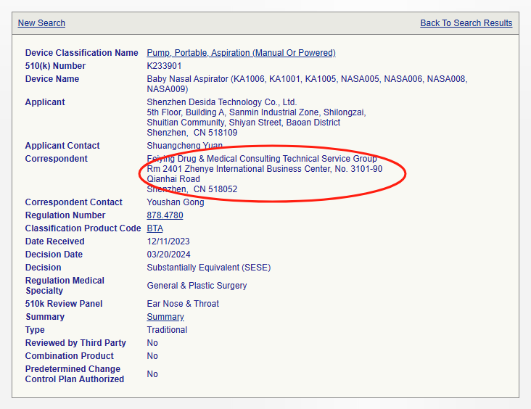Viewport: 531px width, 409px height.
Task: Click the General & Plastic Surgery specialty
Action: (x=197, y=286)
